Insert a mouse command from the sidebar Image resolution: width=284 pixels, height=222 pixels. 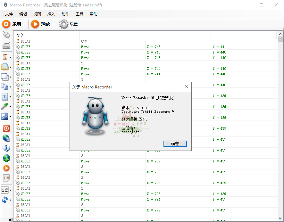pos(6,35)
